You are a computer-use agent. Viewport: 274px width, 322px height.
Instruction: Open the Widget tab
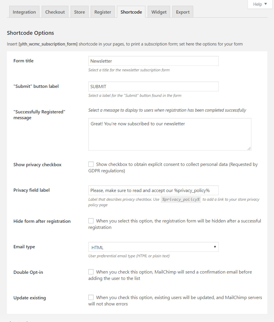[x=159, y=12]
